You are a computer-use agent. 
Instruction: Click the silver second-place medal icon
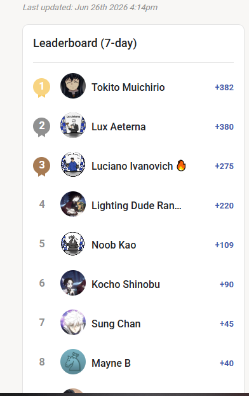coord(42,127)
